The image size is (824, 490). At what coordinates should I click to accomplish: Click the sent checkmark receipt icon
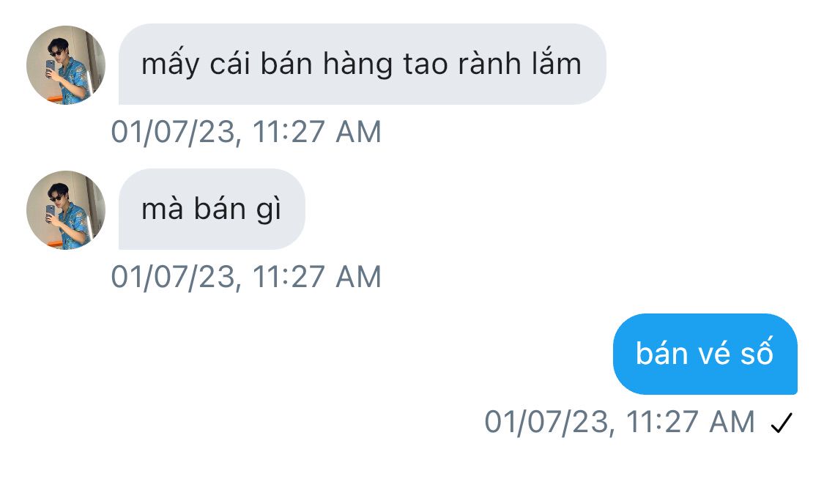tap(782, 423)
